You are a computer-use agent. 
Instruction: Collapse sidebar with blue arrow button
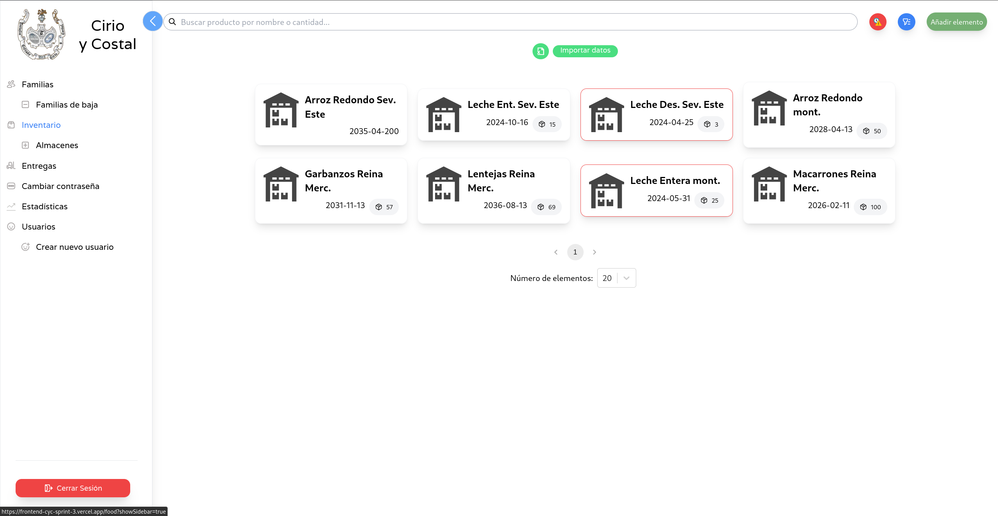(x=152, y=21)
